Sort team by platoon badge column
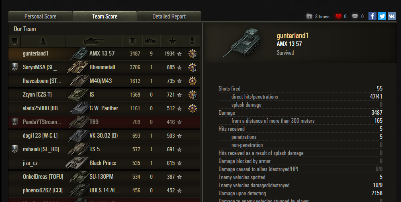The image size is (401, 202). [x=14, y=41]
